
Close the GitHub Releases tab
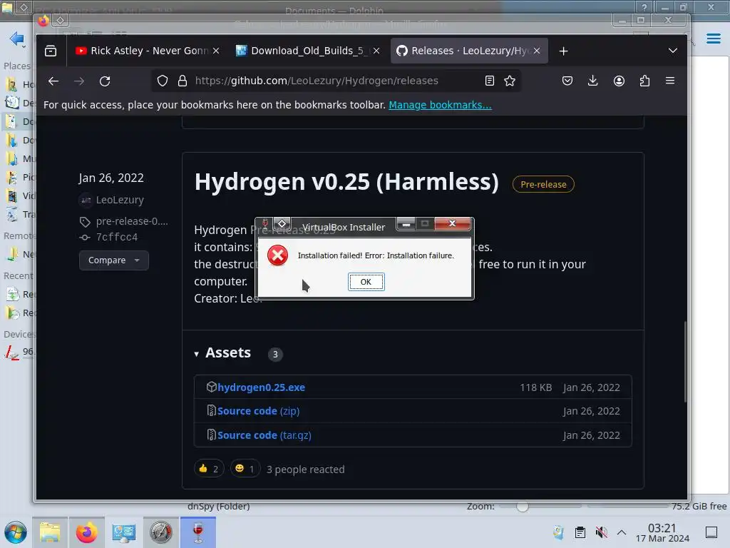[x=537, y=51]
